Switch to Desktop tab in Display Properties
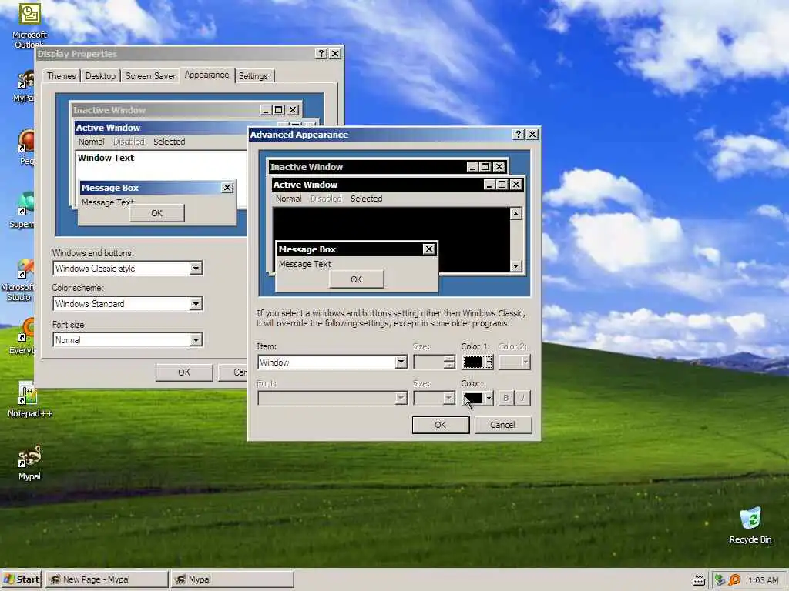The image size is (789, 591). 100,76
